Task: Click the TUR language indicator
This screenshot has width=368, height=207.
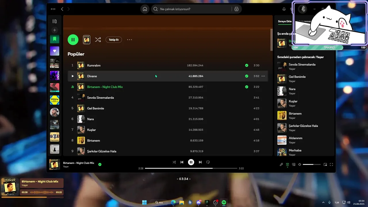Action: click(x=337, y=202)
